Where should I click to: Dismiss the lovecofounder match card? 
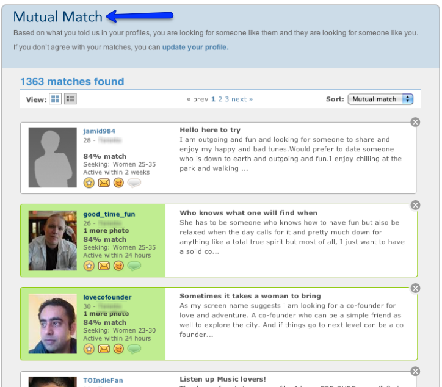(x=415, y=288)
